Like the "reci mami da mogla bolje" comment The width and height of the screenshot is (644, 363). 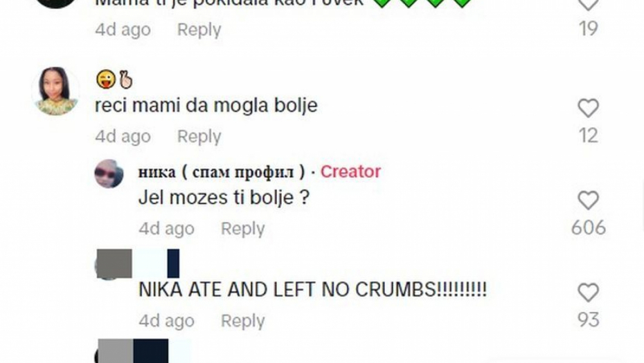588,109
